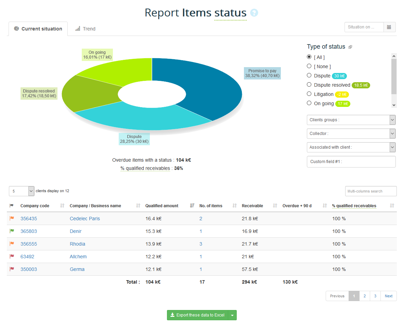The width and height of the screenshot is (403, 323).
Task: Click the Situation on date input field
Action: coord(364,27)
